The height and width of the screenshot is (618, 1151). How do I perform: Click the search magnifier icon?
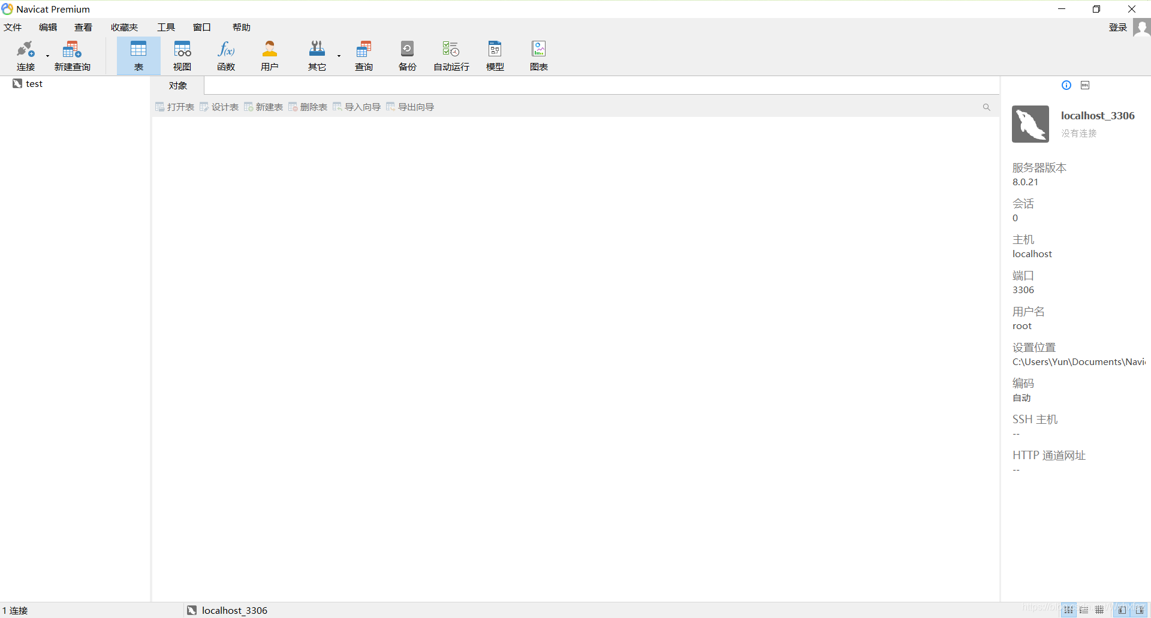[986, 107]
